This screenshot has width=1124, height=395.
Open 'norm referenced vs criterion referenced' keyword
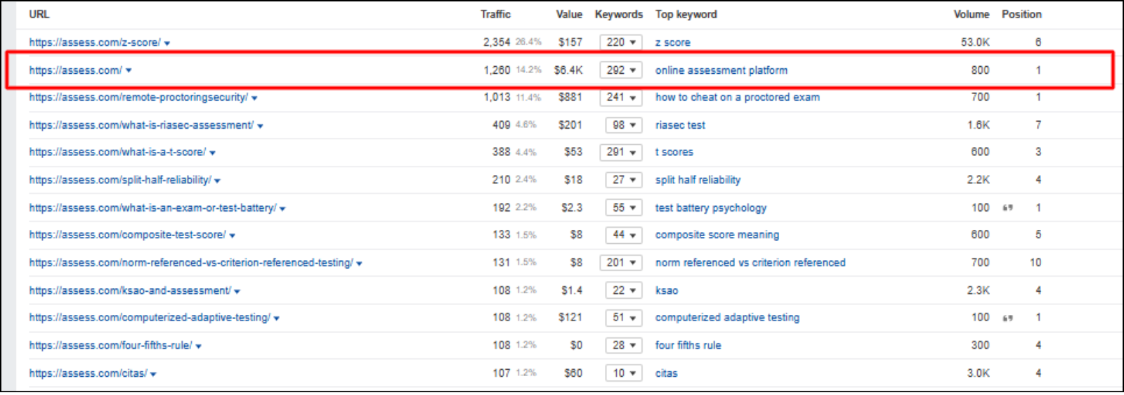[x=750, y=262]
